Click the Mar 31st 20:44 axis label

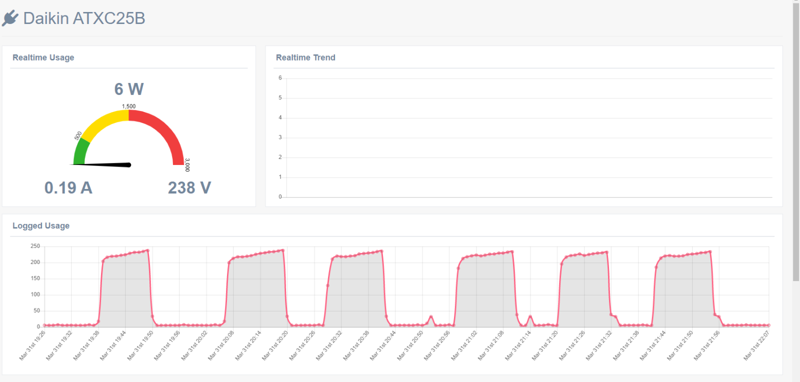point(383,345)
